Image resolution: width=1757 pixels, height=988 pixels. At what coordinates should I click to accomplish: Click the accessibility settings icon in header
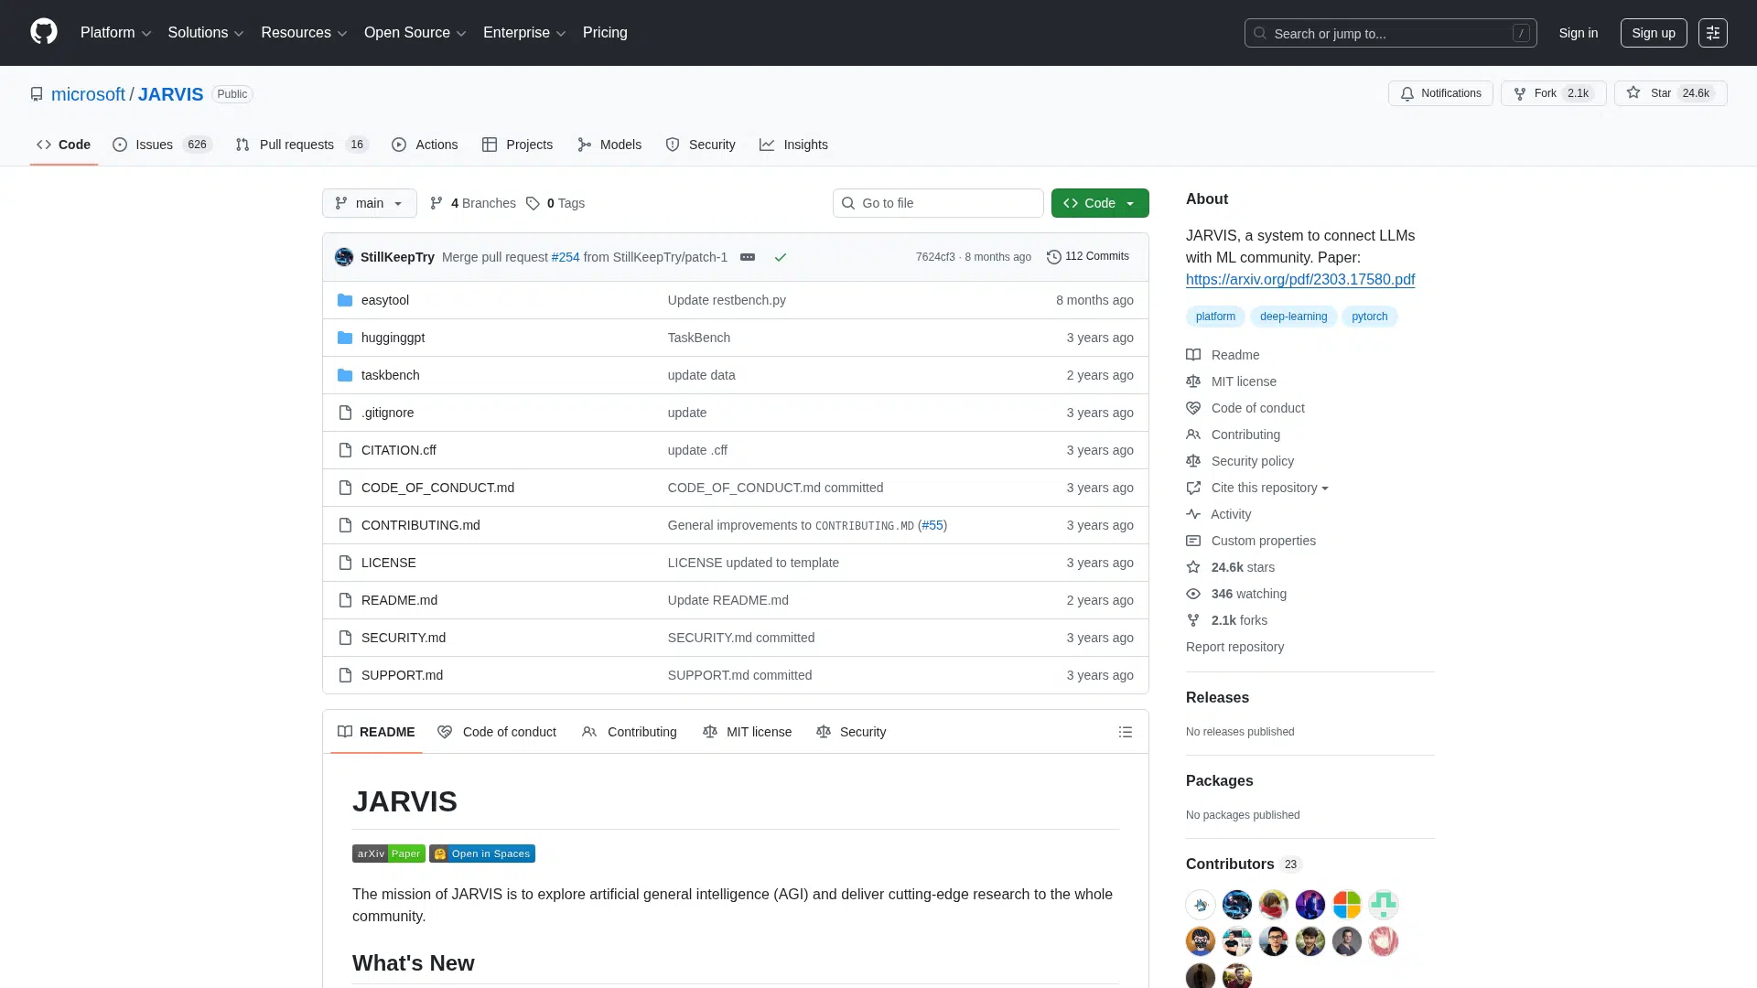click(1712, 33)
